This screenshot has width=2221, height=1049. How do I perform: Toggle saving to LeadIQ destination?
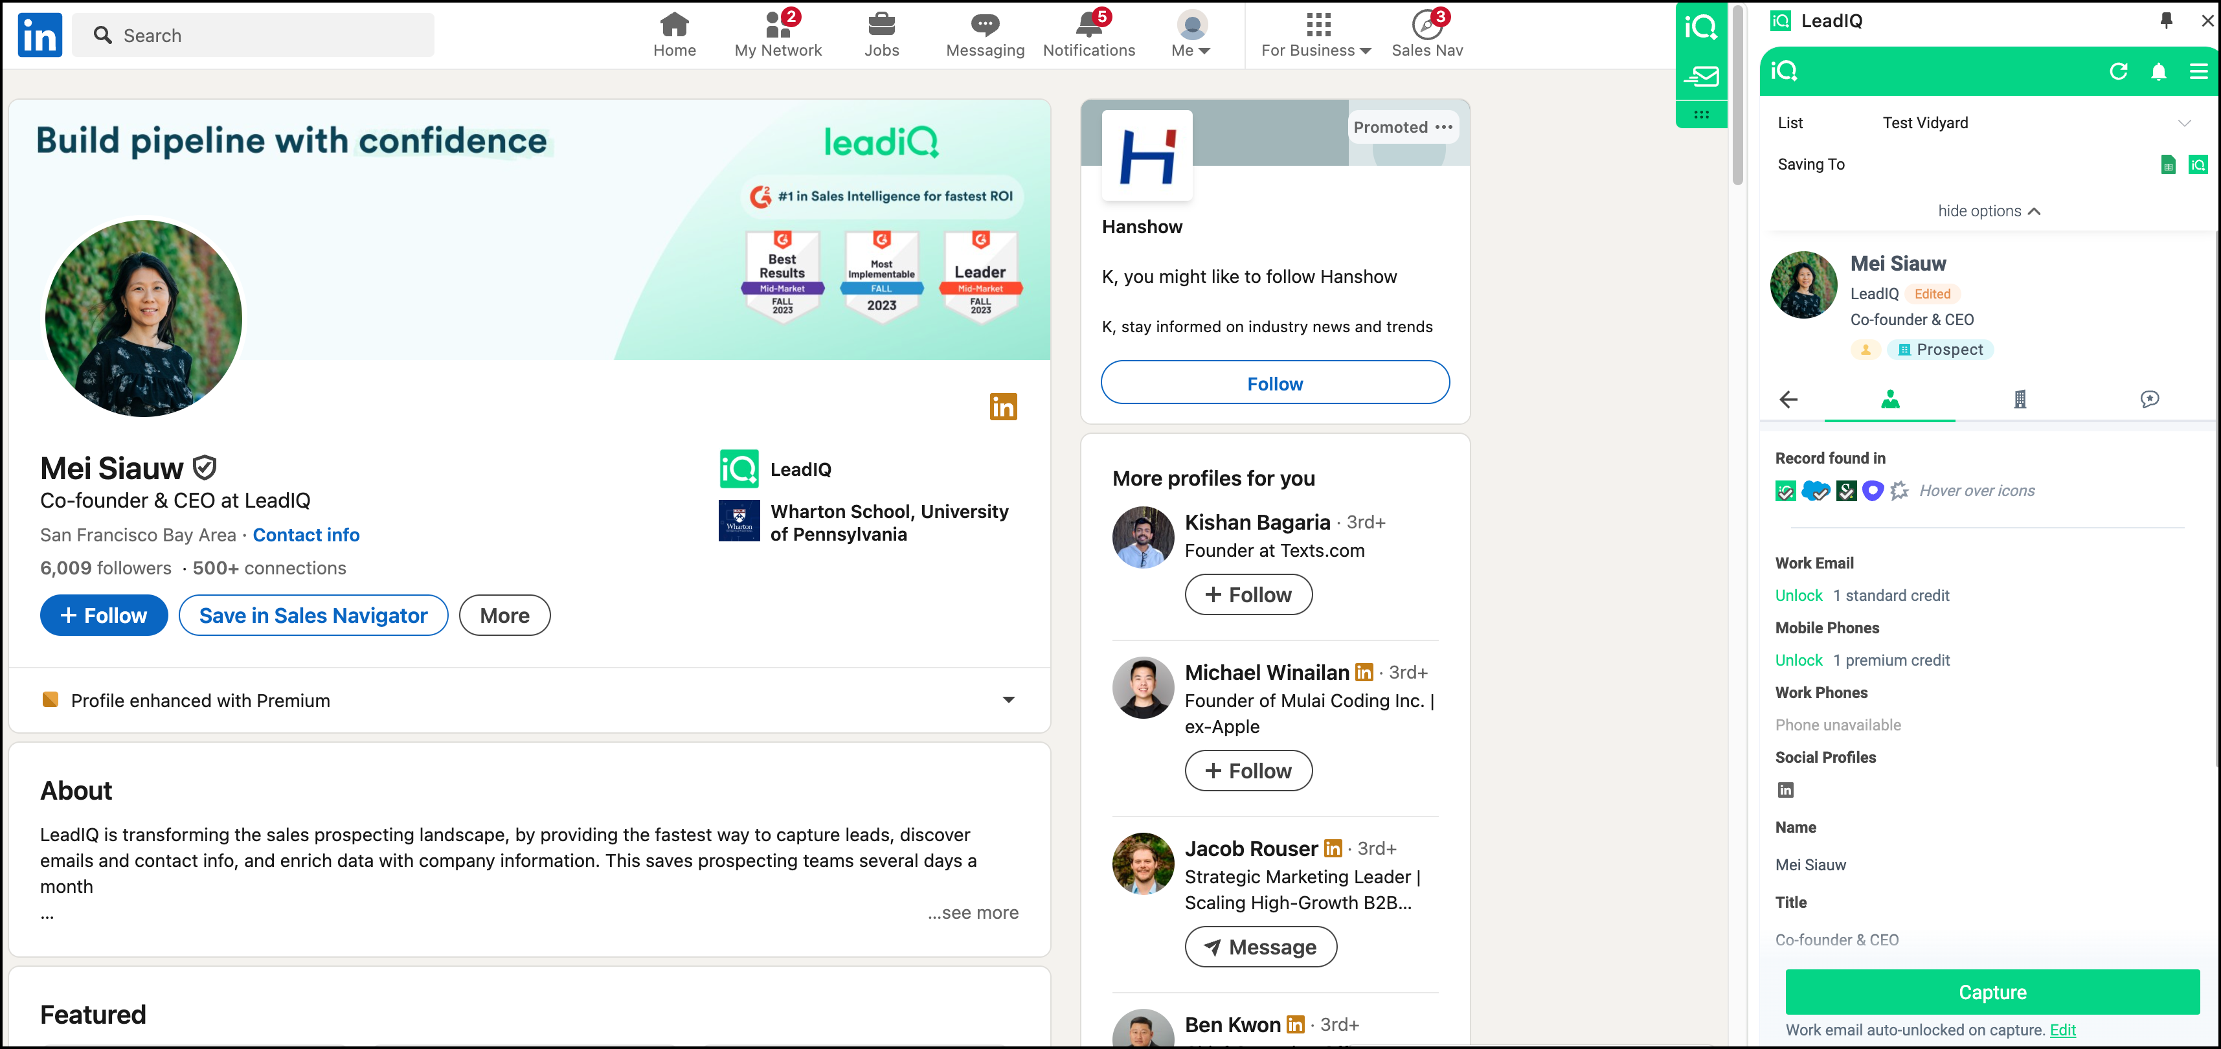point(2198,164)
